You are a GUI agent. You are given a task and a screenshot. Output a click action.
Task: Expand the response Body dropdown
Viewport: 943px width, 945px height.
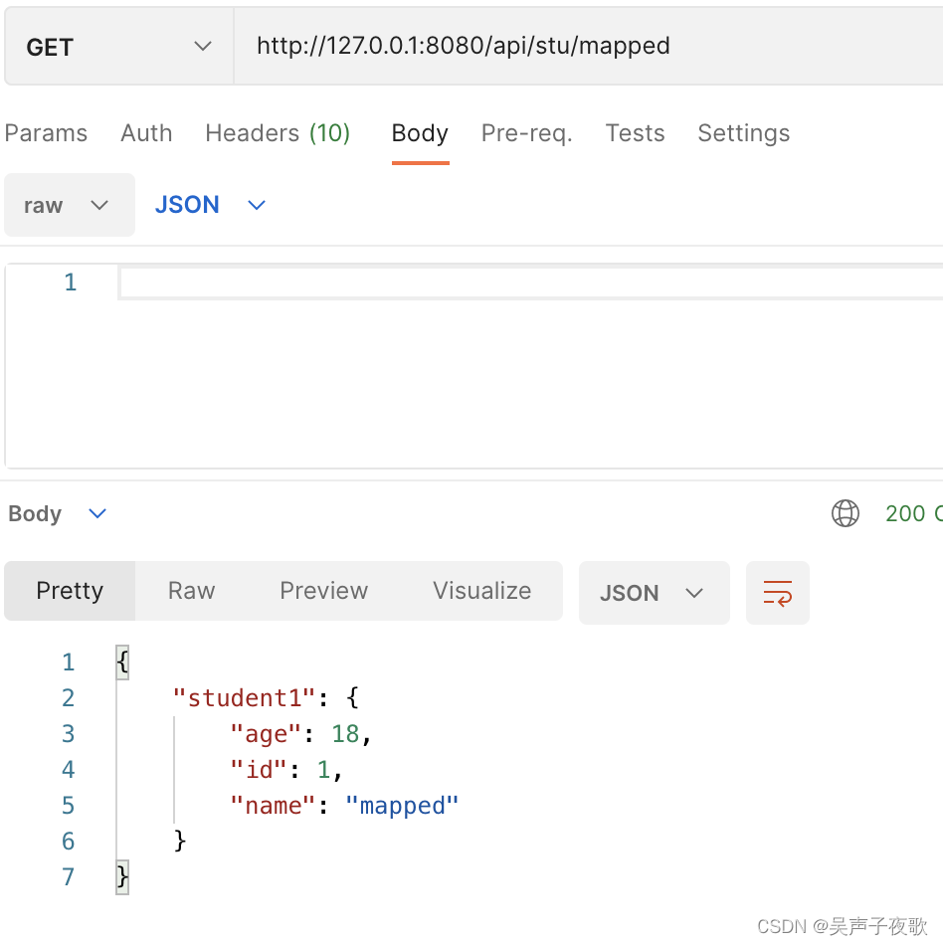pos(58,513)
